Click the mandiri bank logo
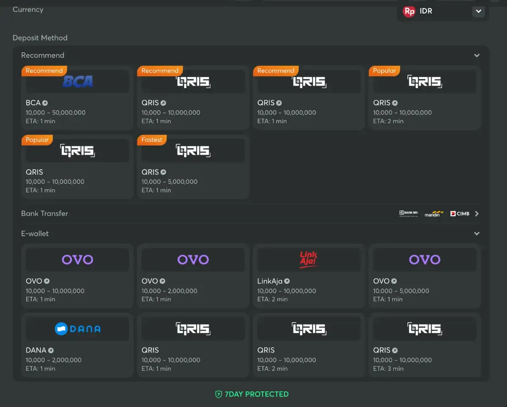 (434, 214)
